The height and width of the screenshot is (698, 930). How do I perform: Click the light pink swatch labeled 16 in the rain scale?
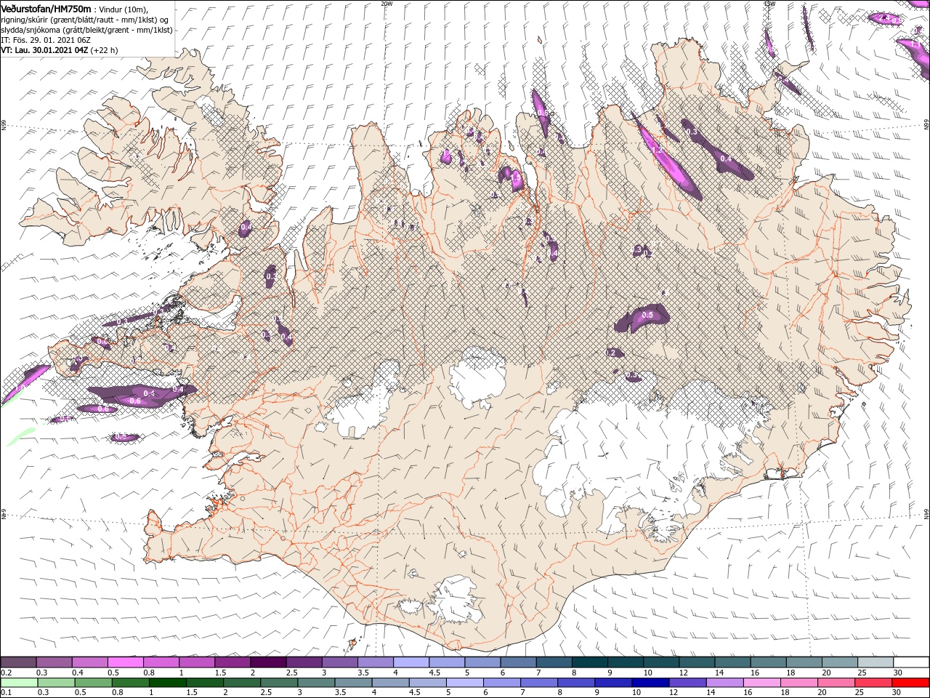click(763, 682)
